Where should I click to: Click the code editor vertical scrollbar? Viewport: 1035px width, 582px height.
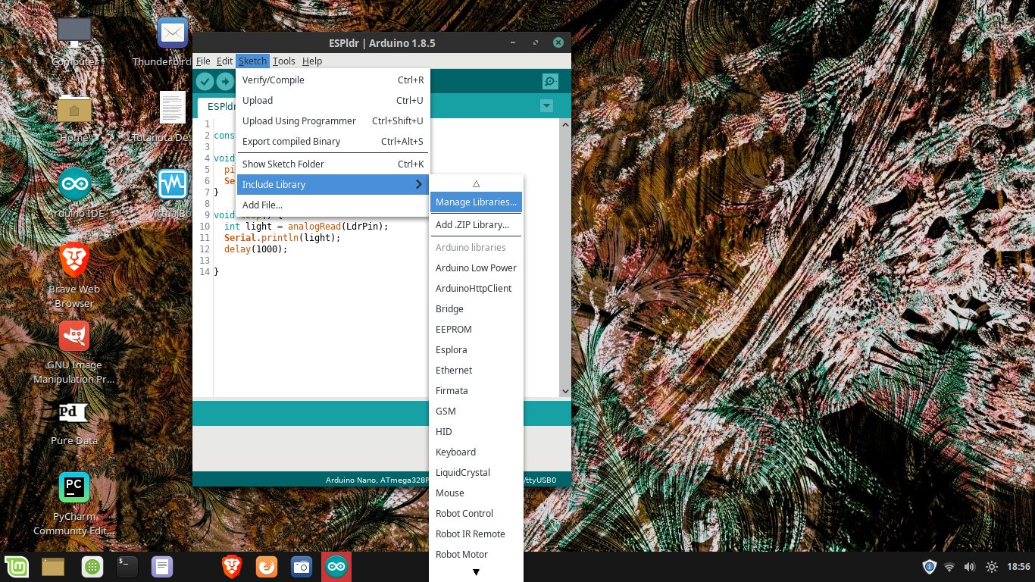[564, 258]
